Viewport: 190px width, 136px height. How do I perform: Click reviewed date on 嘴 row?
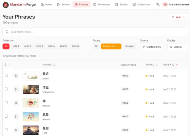(x=169, y=103)
